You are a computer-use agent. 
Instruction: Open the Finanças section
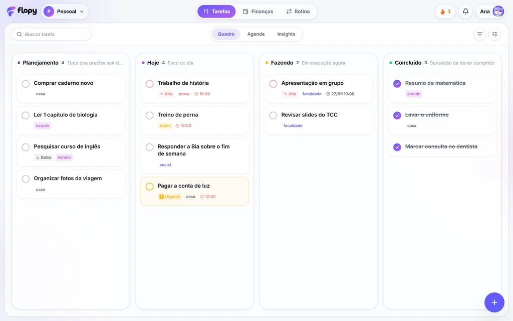coord(258,12)
